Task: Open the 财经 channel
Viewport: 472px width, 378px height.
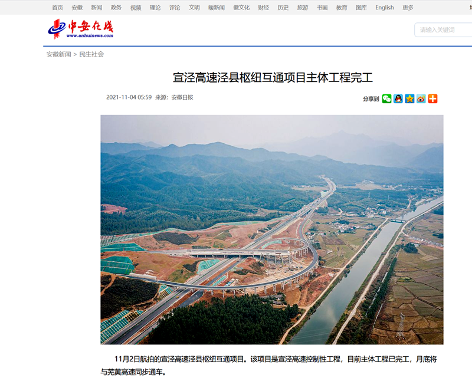Action: (263, 8)
